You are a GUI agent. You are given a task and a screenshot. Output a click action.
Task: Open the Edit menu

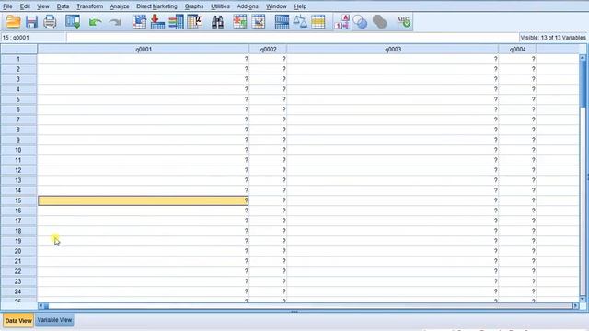click(x=25, y=6)
